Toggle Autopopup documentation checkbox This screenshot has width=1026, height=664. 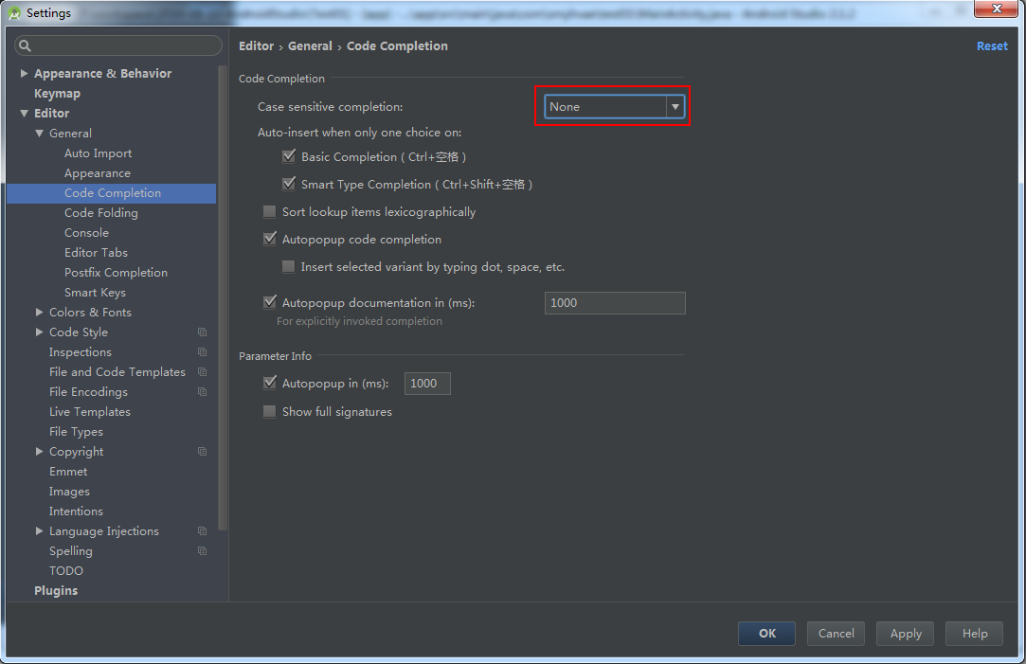click(x=270, y=302)
